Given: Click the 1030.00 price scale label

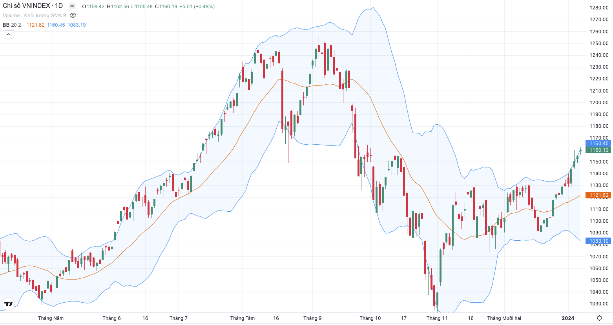Looking at the screenshot, I should click(599, 304).
